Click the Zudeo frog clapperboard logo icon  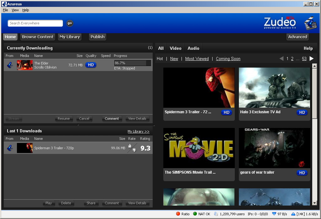pos(310,23)
